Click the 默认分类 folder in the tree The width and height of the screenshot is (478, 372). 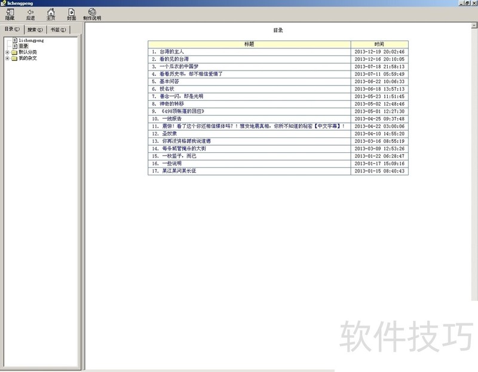27,52
